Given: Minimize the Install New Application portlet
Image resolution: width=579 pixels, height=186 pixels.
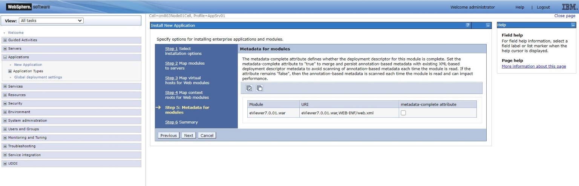Looking at the screenshot, I should click(488, 25).
